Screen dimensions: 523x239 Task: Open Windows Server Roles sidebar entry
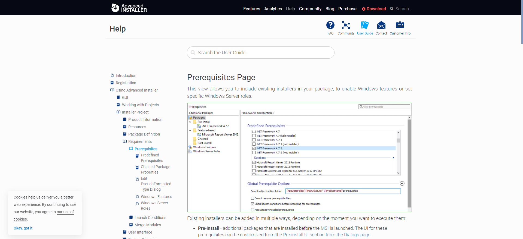coord(154,206)
